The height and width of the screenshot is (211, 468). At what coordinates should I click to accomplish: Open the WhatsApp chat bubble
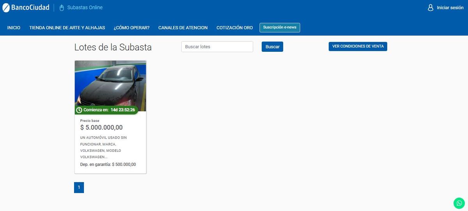click(x=459, y=203)
